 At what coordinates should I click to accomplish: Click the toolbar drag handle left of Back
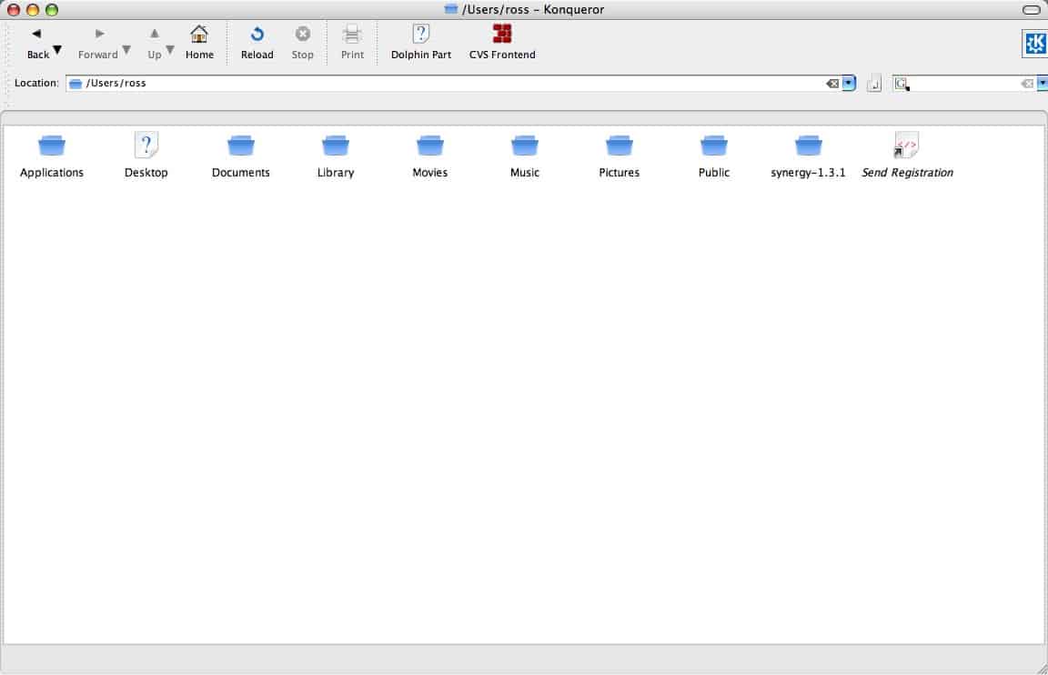point(6,42)
